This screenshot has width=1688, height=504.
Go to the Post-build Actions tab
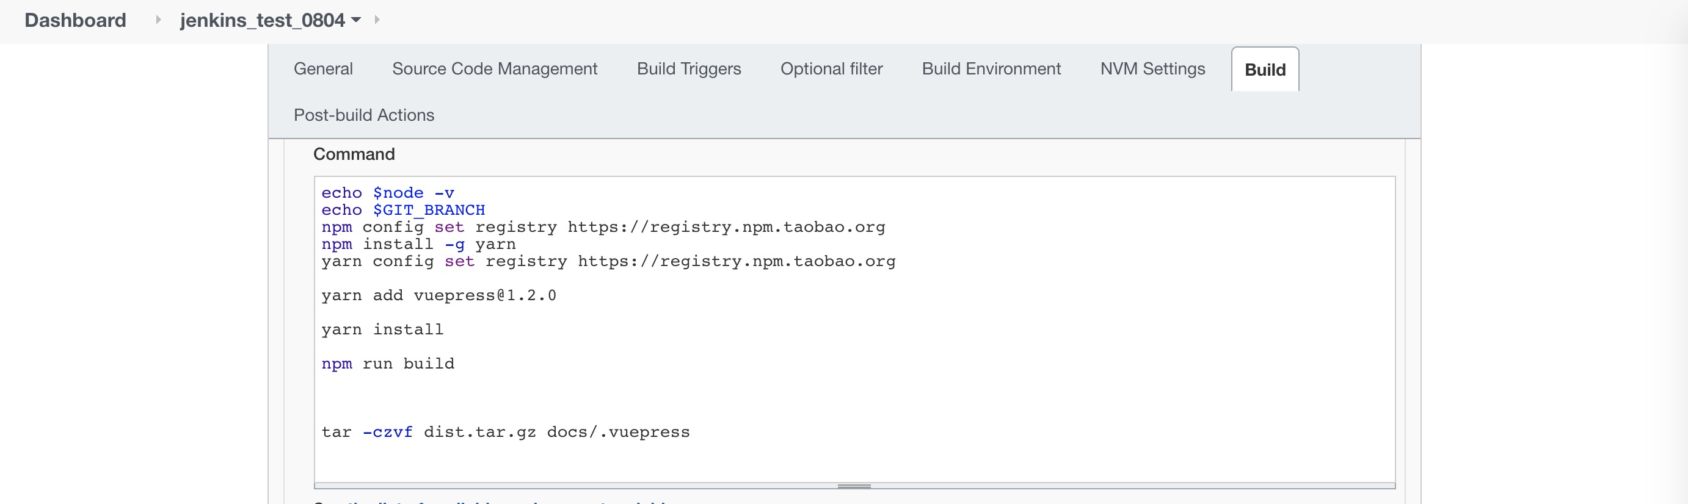[x=364, y=115]
